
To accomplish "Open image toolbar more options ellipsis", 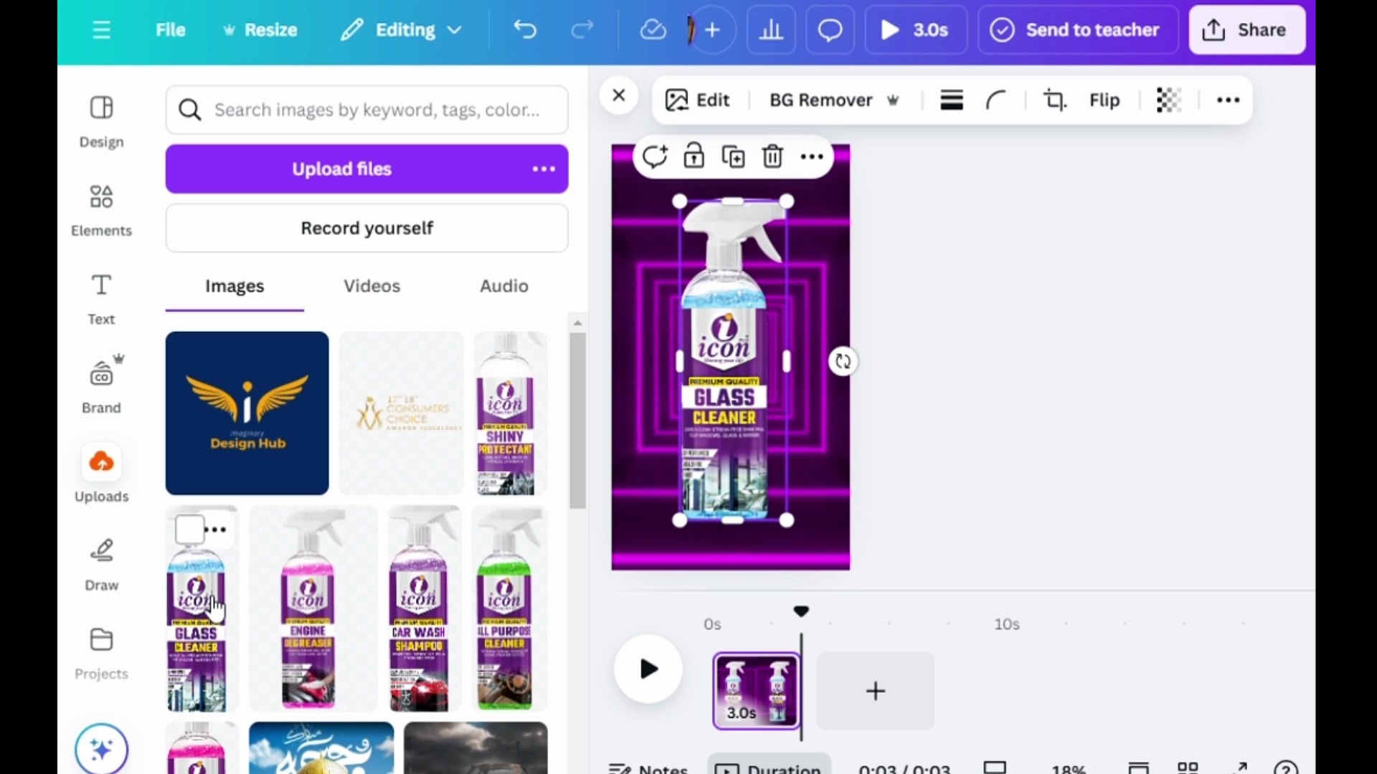I will pos(1228,100).
